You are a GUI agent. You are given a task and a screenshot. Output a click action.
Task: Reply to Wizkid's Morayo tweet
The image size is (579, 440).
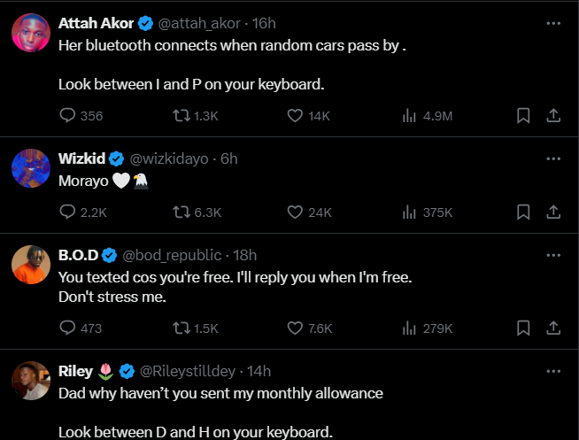68,212
